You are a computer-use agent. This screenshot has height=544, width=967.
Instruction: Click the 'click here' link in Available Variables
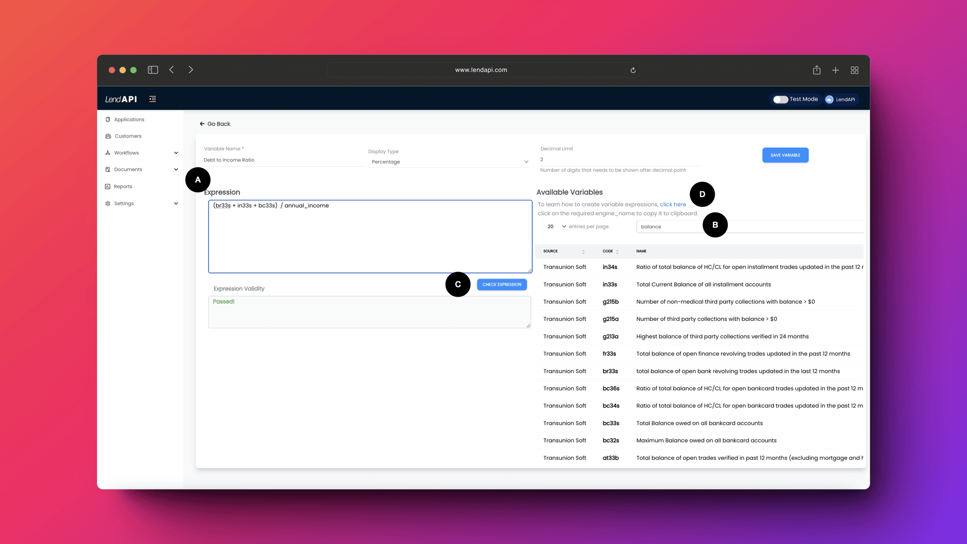pos(673,204)
